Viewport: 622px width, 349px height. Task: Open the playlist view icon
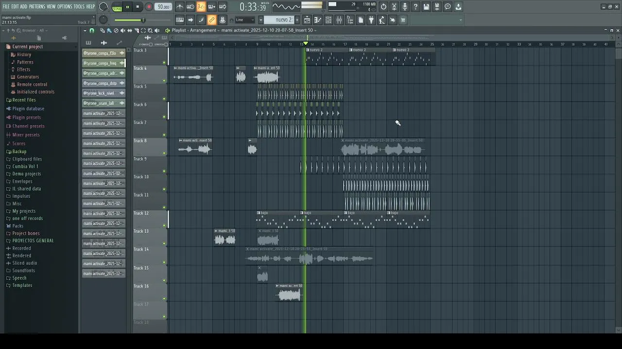307,20
